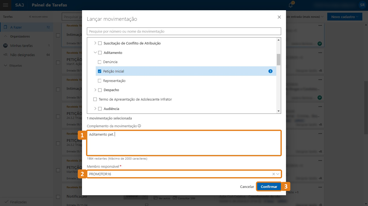The width and height of the screenshot is (368, 206).
Task: Expand the Despacho tree node
Action: tap(95, 90)
